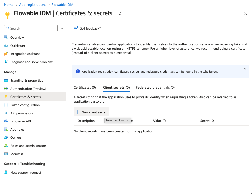
Task: Click the Integration assistant rocket icon
Action: pos(6,54)
